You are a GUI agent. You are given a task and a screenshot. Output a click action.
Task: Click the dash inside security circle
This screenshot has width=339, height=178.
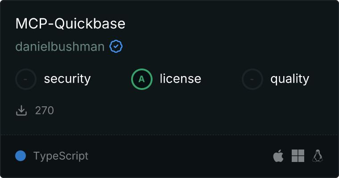click(x=25, y=79)
